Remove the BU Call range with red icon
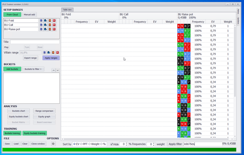The height and width of the screenshot is (155, 244). [54, 25]
